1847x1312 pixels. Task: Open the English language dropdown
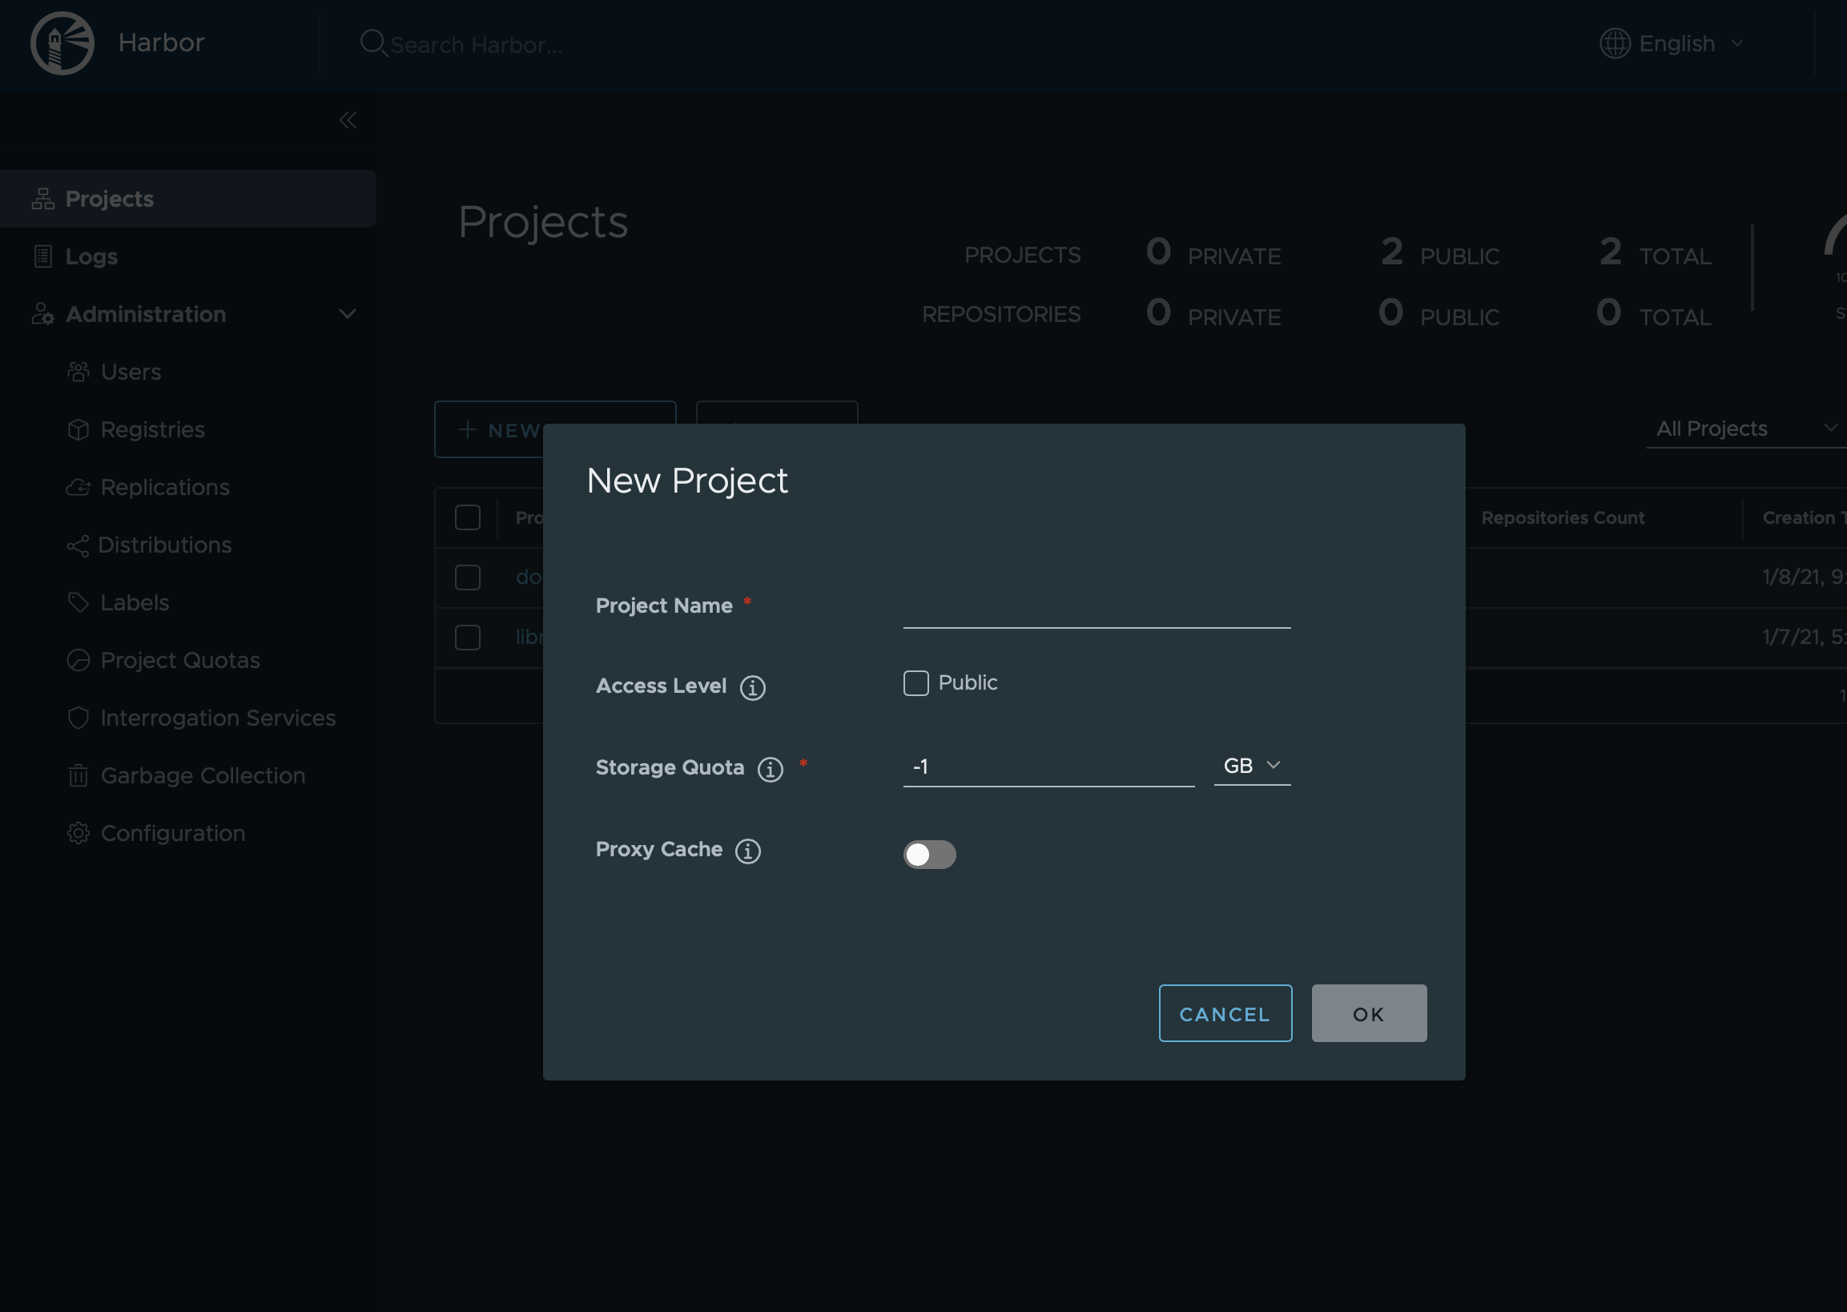1672,43
